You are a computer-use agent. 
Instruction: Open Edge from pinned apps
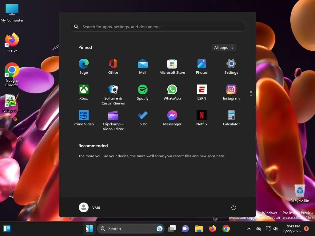[x=84, y=67]
